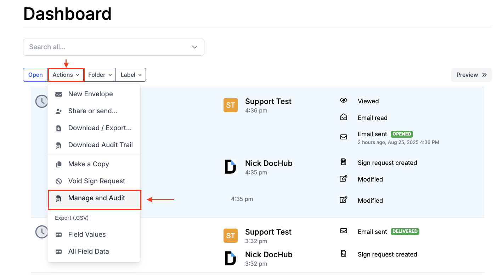
Task: Click the Void Sign Request icon
Action: point(59,181)
